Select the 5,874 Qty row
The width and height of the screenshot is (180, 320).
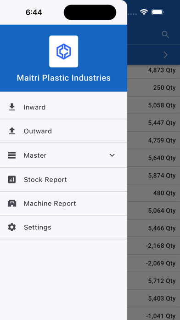[154, 175]
